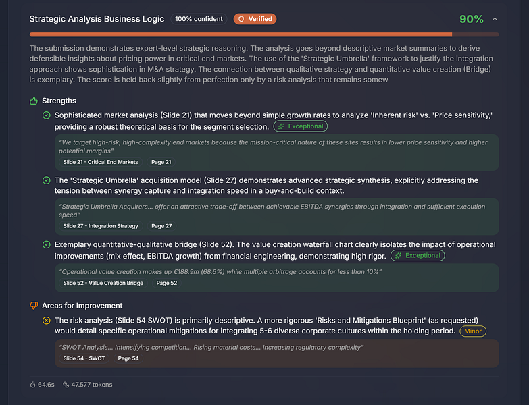Click the Verified badge shield icon

242,19
